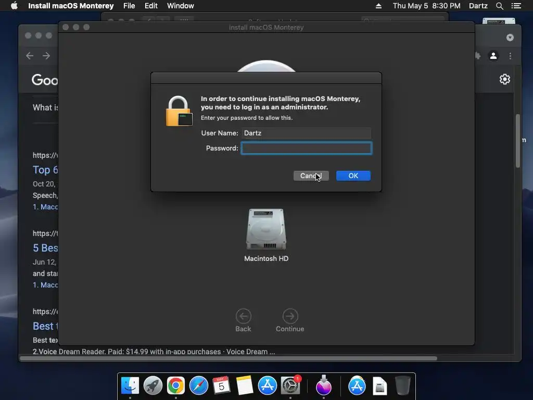Click desktop drive icon at top right
Image resolution: width=533 pixels, height=400 pixels.
pos(499,21)
